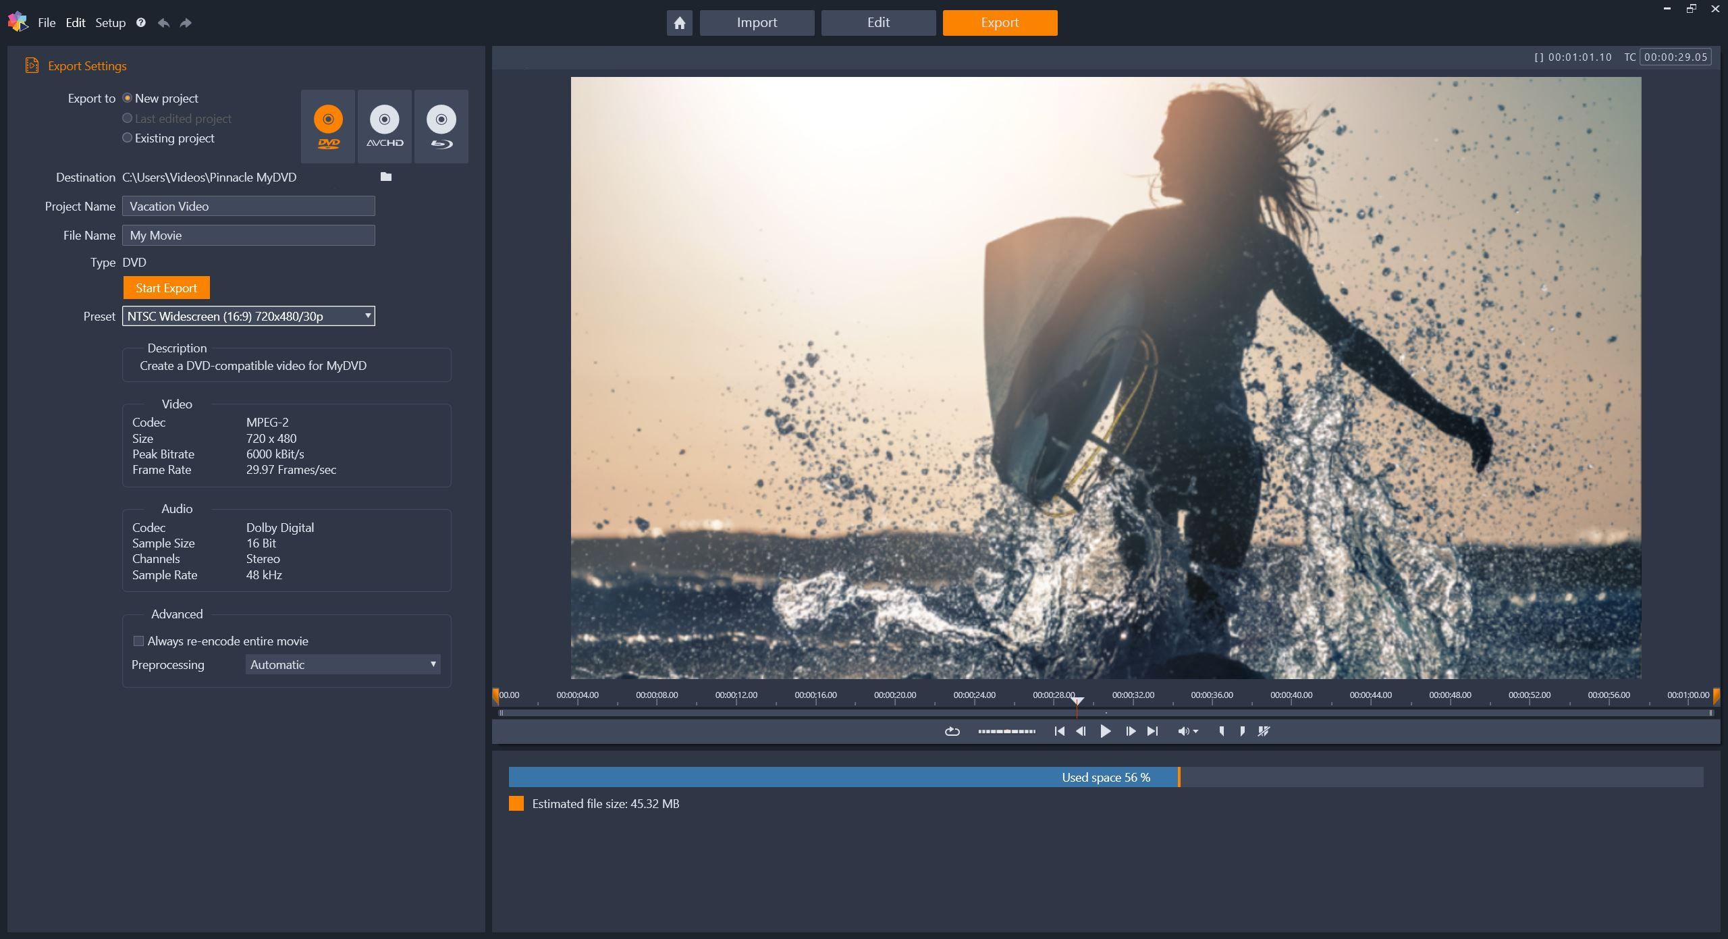
Task: Enable loop playback
Action: click(951, 731)
